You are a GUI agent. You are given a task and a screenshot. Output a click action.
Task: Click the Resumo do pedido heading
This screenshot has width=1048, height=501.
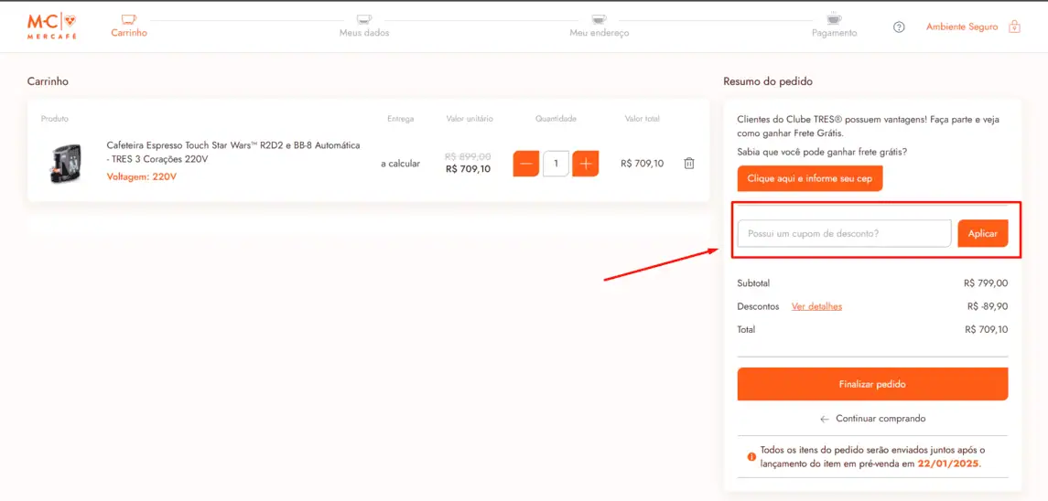[767, 81]
